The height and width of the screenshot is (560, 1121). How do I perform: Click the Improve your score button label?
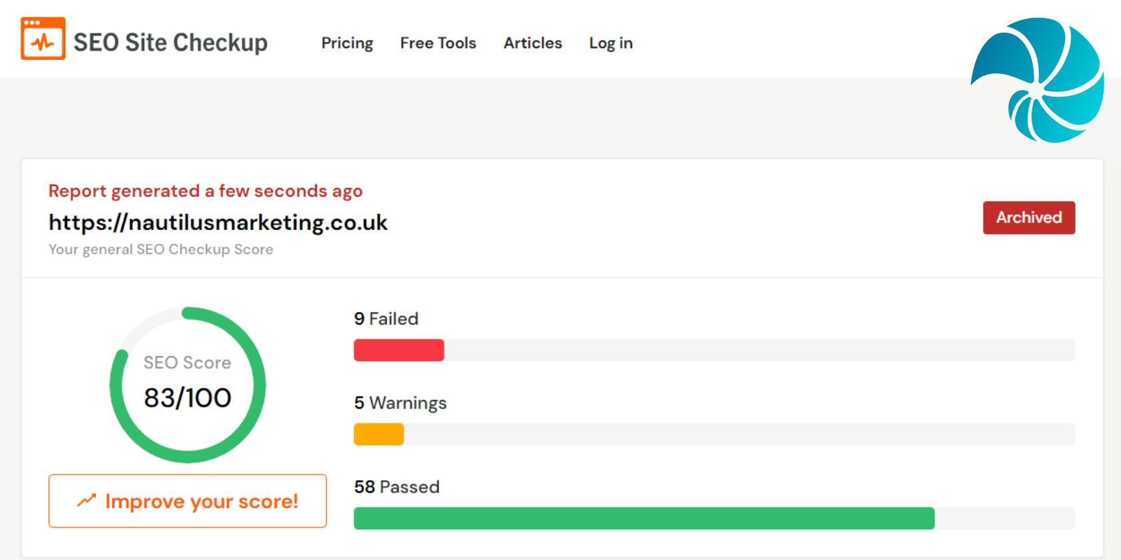(202, 501)
